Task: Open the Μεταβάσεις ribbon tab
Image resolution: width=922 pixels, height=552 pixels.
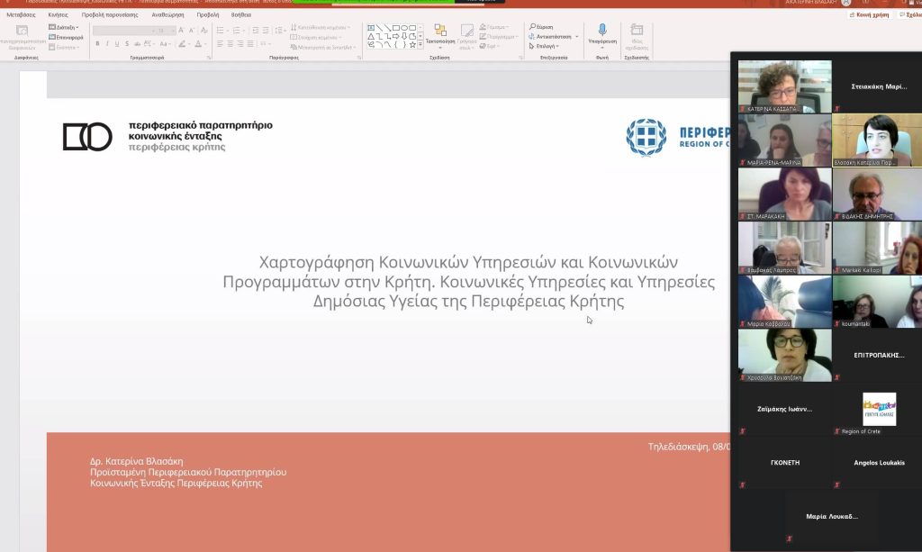Action: click(21, 14)
